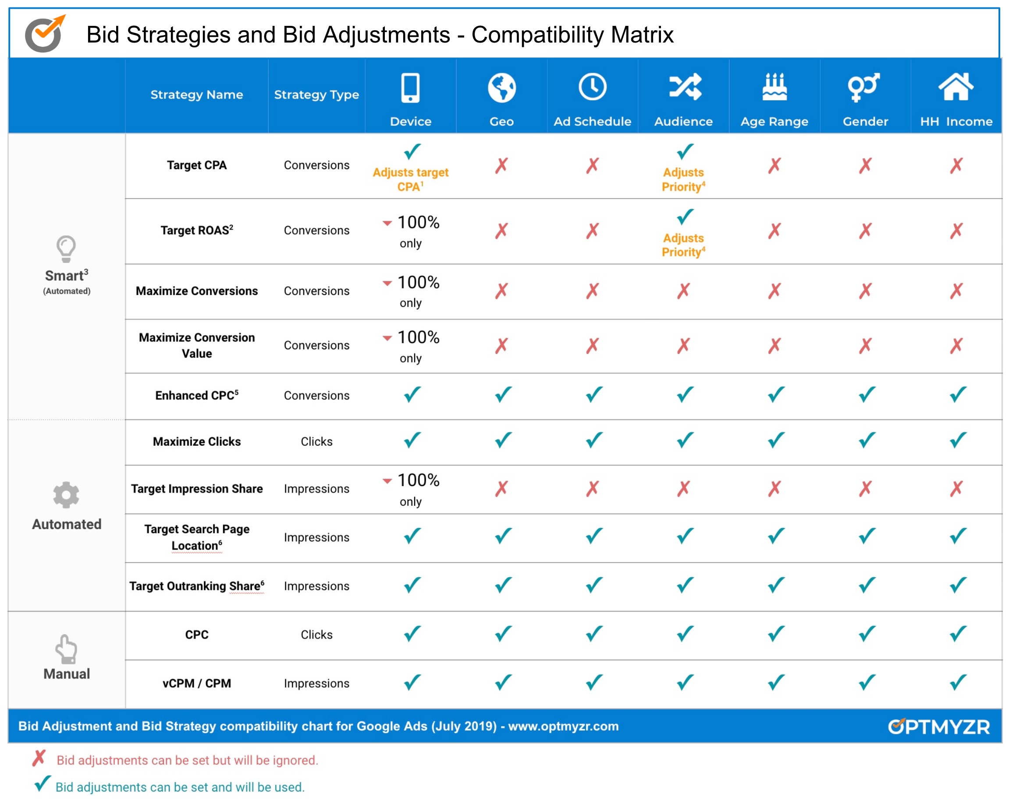Image resolution: width=1009 pixels, height=802 pixels.
Task: Click Target CPA Gender cross mark
Action: [865, 165]
